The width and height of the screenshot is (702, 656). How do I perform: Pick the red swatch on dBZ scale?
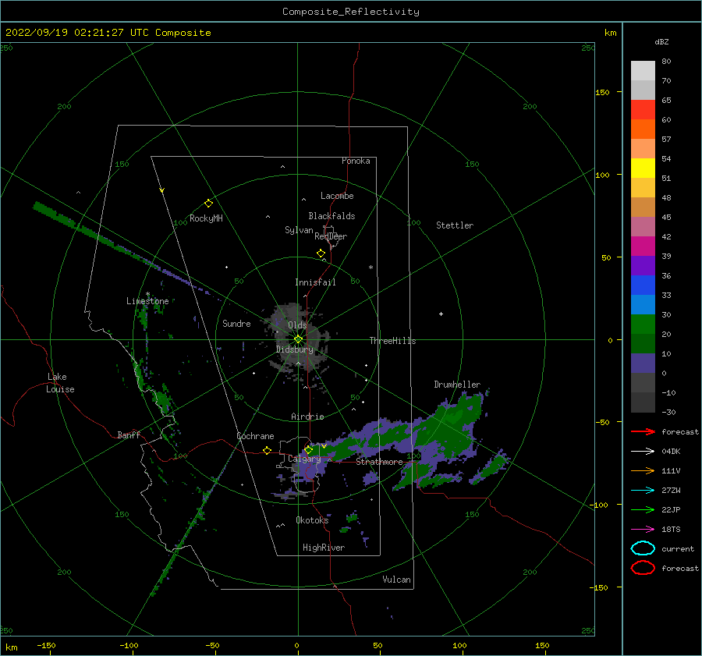click(643, 110)
